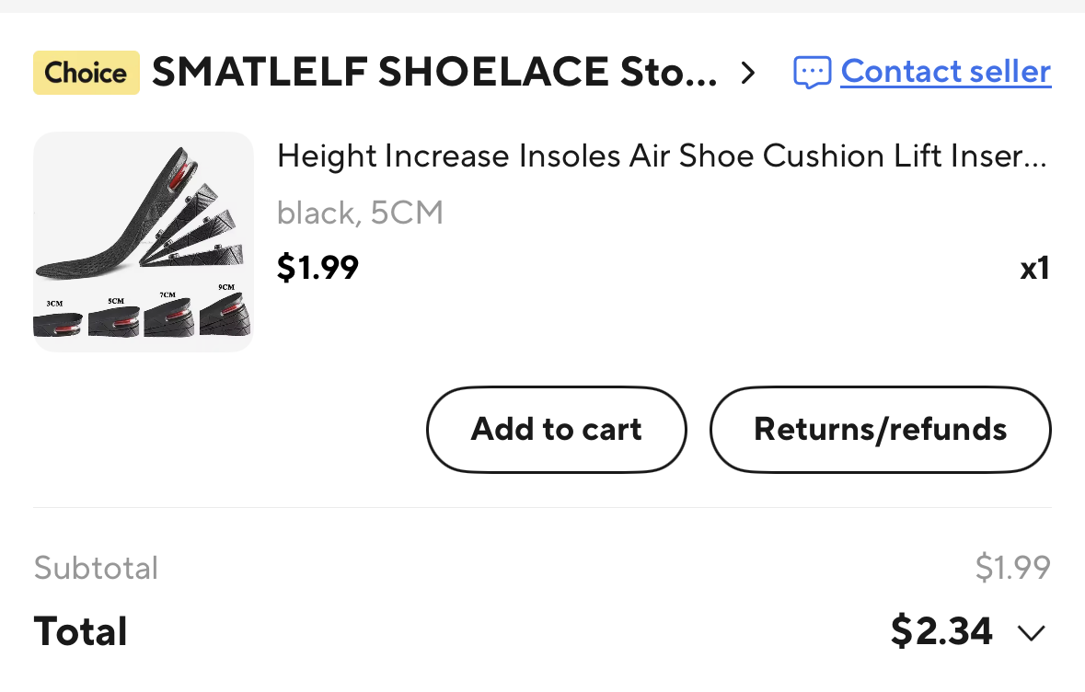Image resolution: width=1085 pixels, height=692 pixels.
Task: Expand the chevron arrow after the store name
Action: coord(748,73)
